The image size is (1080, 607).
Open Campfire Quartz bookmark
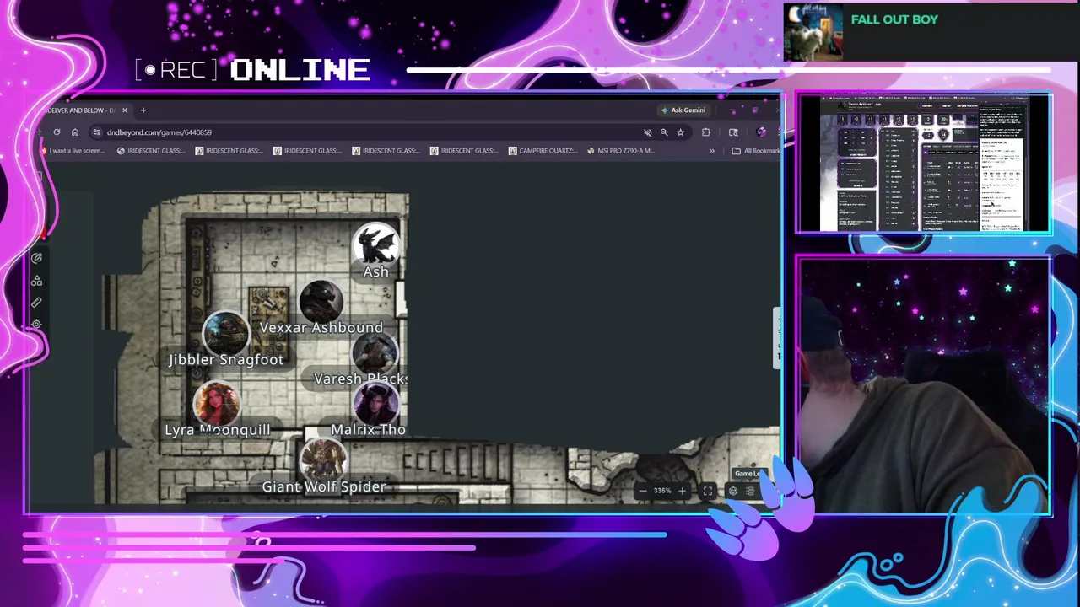[543, 151]
